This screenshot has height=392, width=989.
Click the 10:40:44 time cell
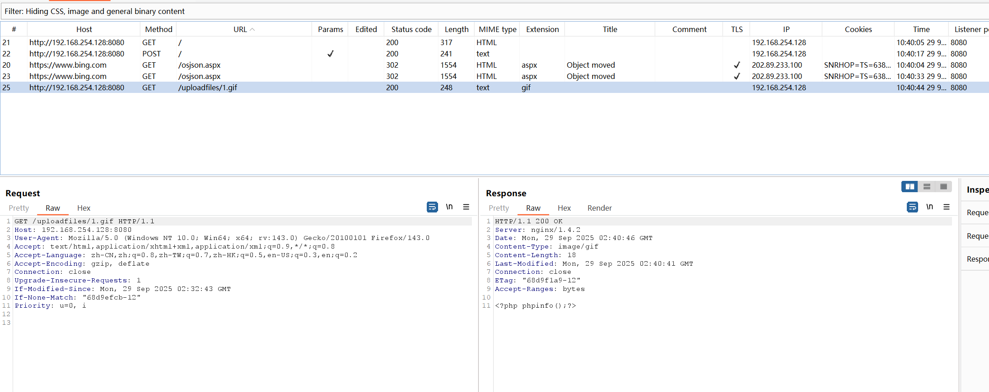click(921, 88)
